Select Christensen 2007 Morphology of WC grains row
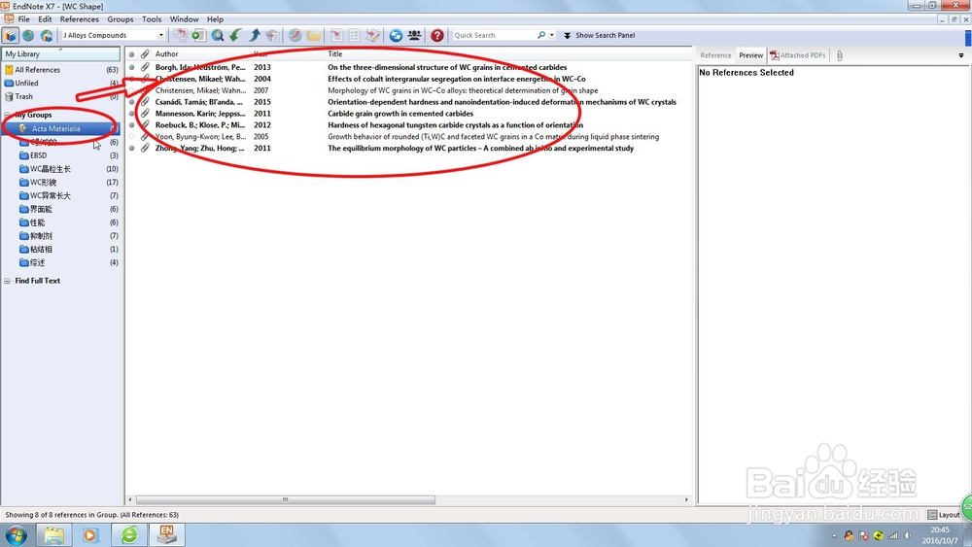Screen dimensions: 972x547 point(409,90)
